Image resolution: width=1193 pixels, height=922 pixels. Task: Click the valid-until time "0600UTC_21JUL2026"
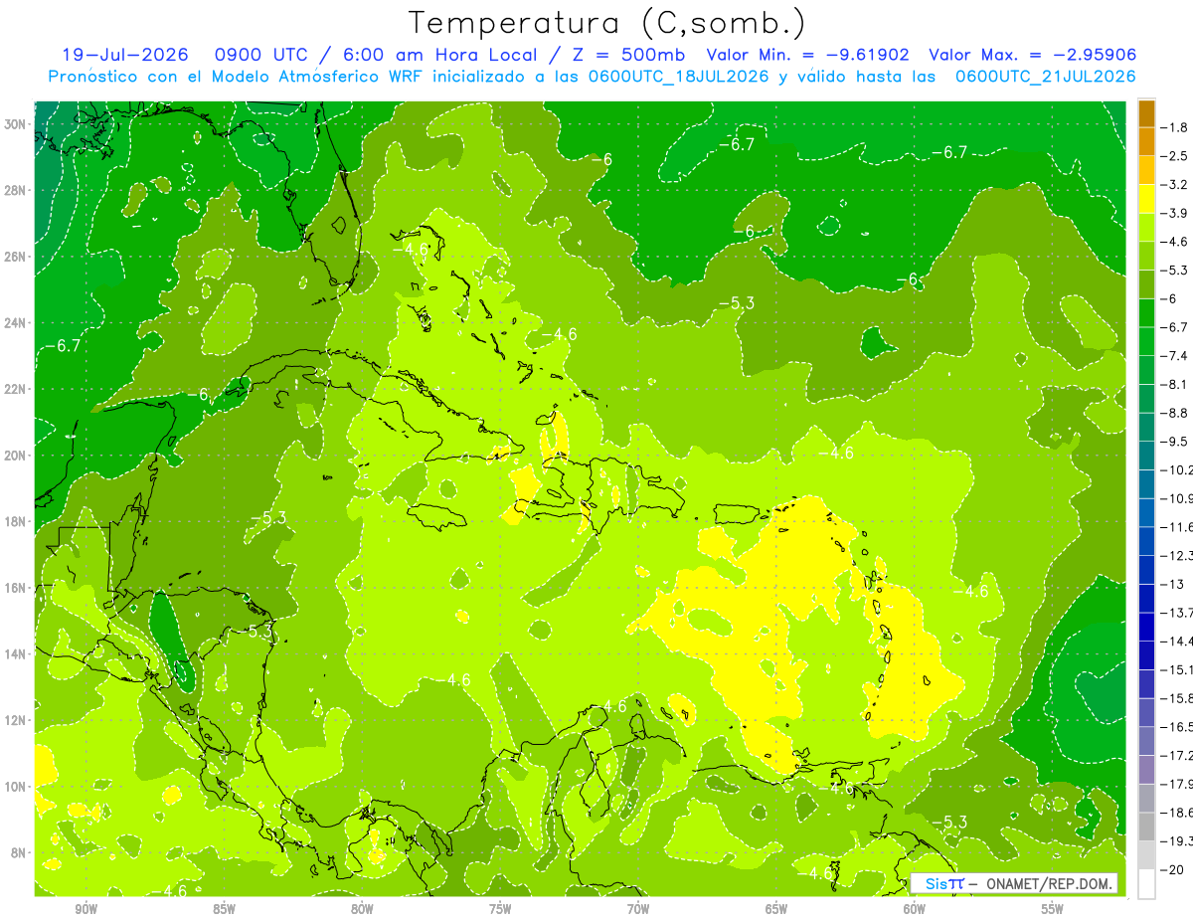tap(1045, 77)
